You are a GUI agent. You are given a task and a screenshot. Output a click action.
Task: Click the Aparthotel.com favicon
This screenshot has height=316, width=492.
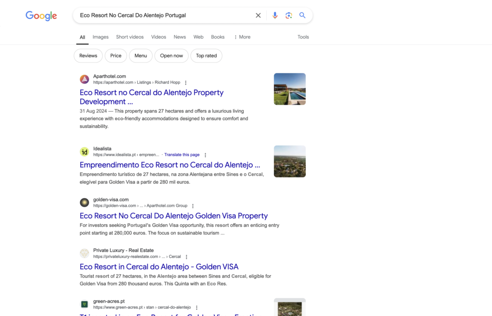tap(85, 79)
